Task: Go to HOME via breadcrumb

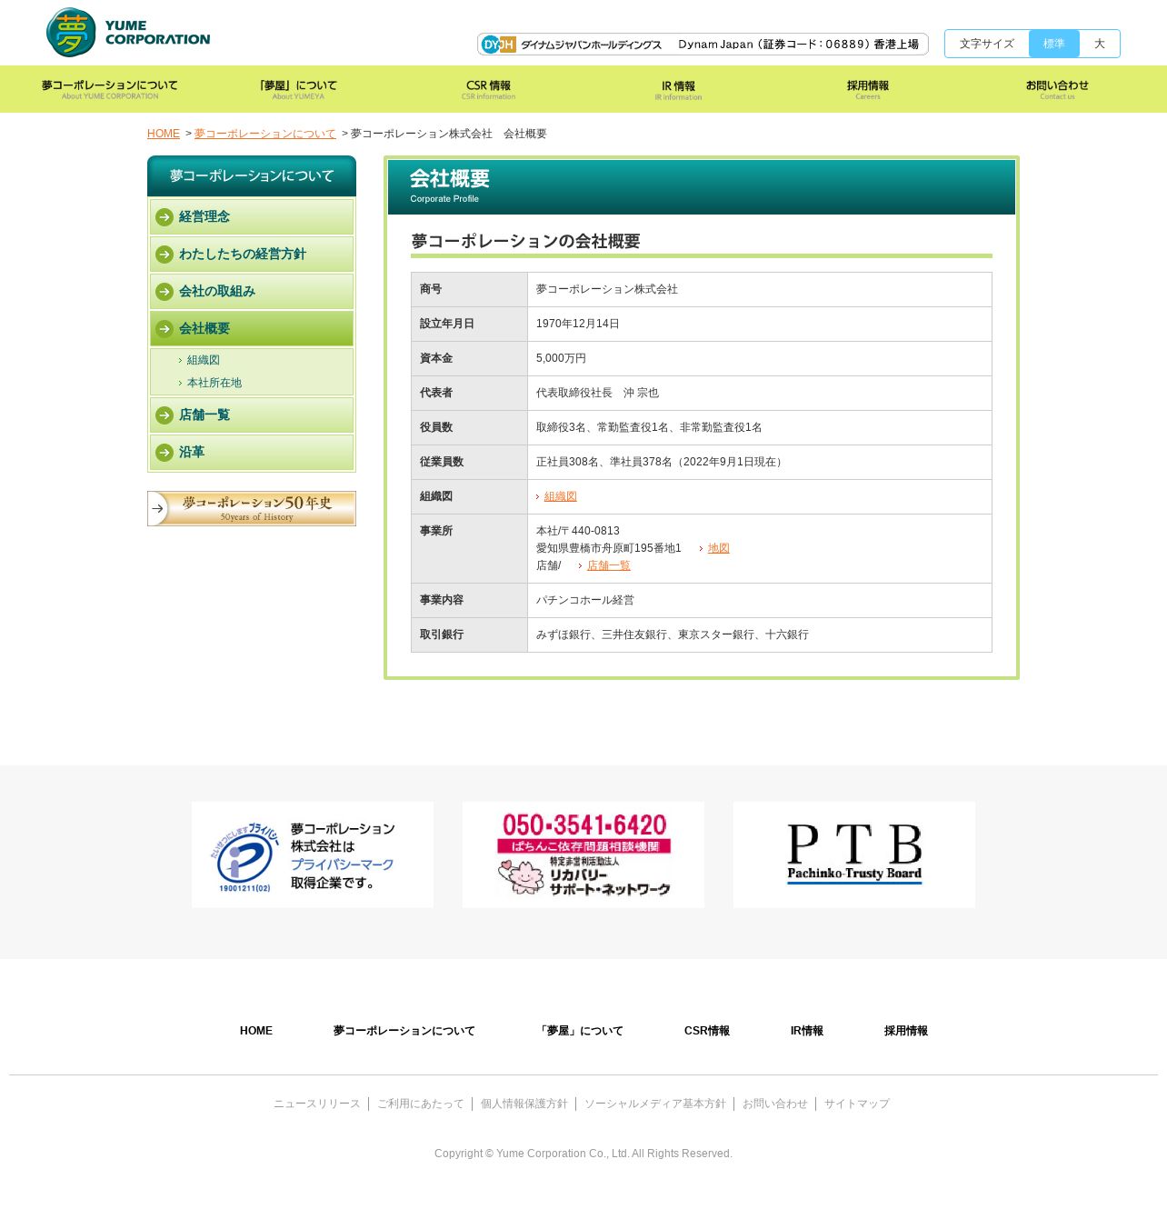Action: coord(164,134)
